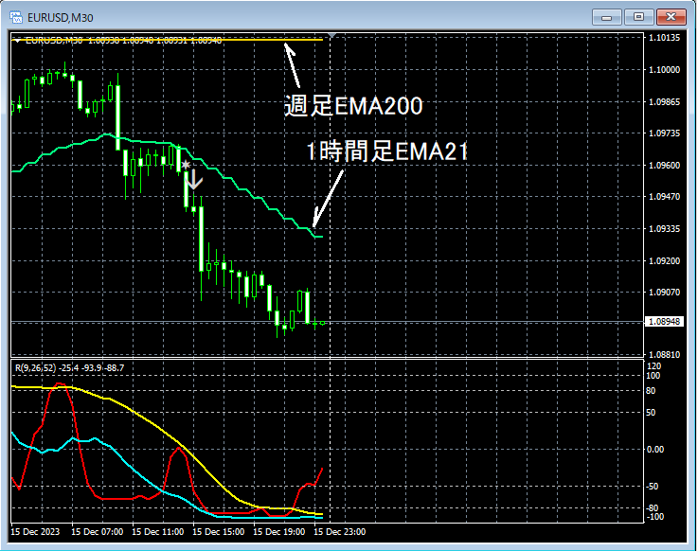
Task: Click the current price label 1.08948
Action: pos(664,321)
